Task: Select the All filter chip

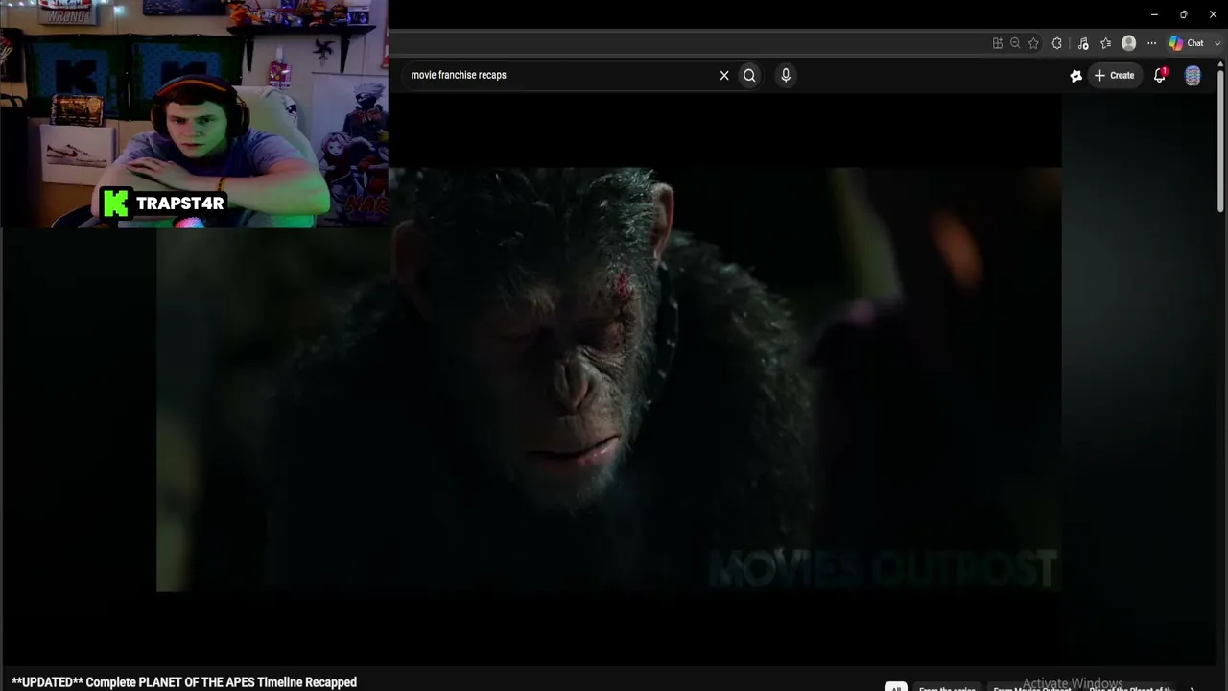Action: tap(895, 686)
